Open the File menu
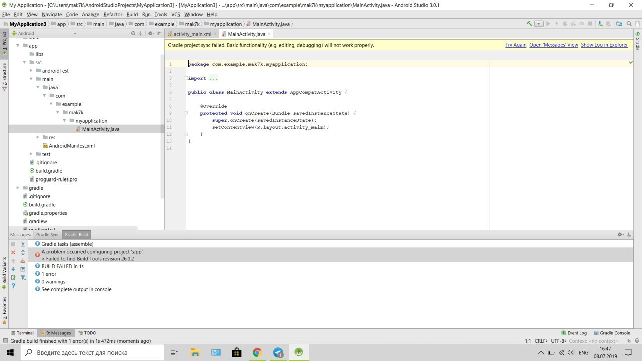This screenshot has height=361, width=642. [x=6, y=15]
